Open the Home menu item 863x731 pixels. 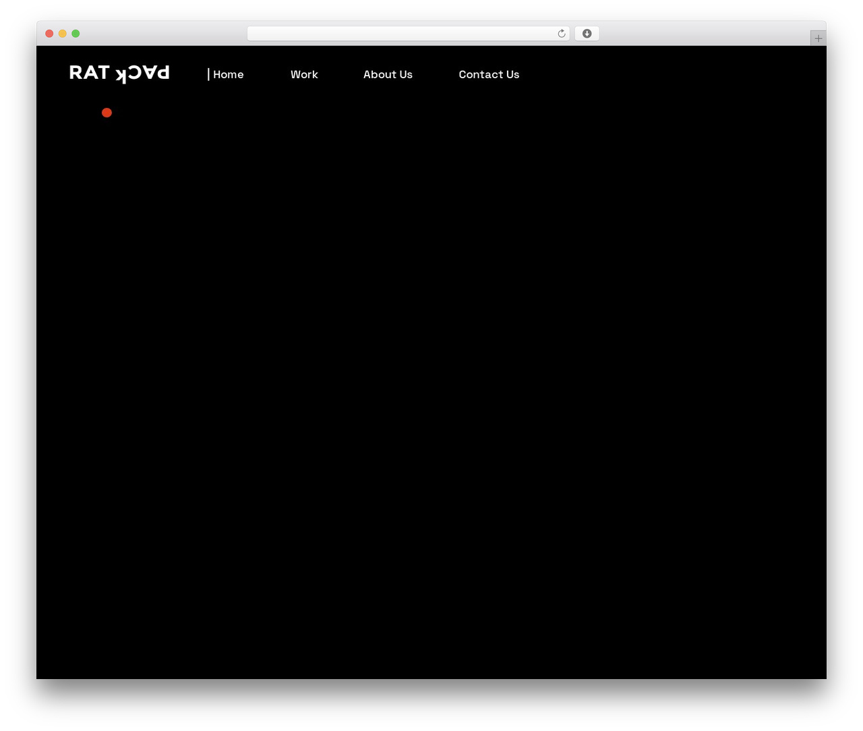229,74
